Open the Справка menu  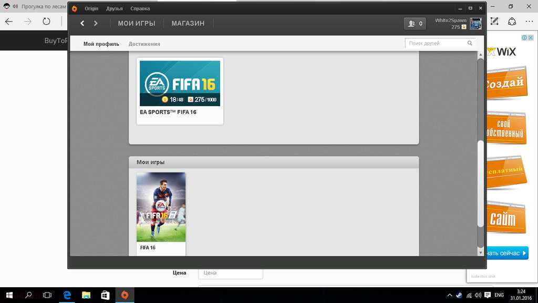click(x=140, y=8)
